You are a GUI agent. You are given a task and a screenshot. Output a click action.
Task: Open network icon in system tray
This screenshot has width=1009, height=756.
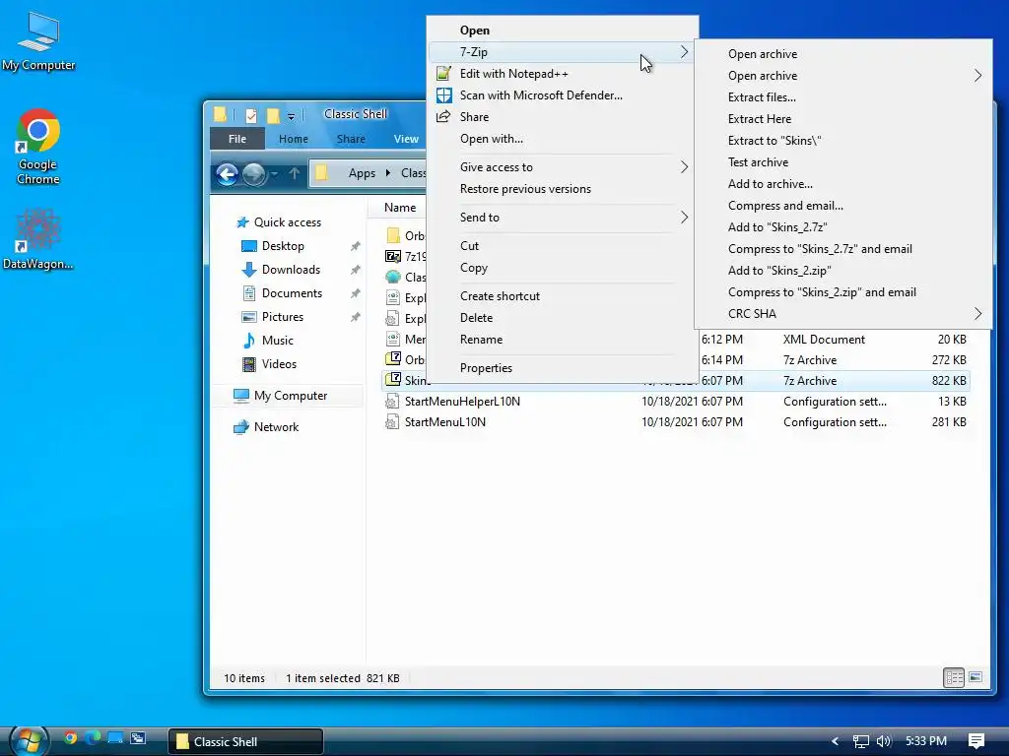[x=860, y=741]
